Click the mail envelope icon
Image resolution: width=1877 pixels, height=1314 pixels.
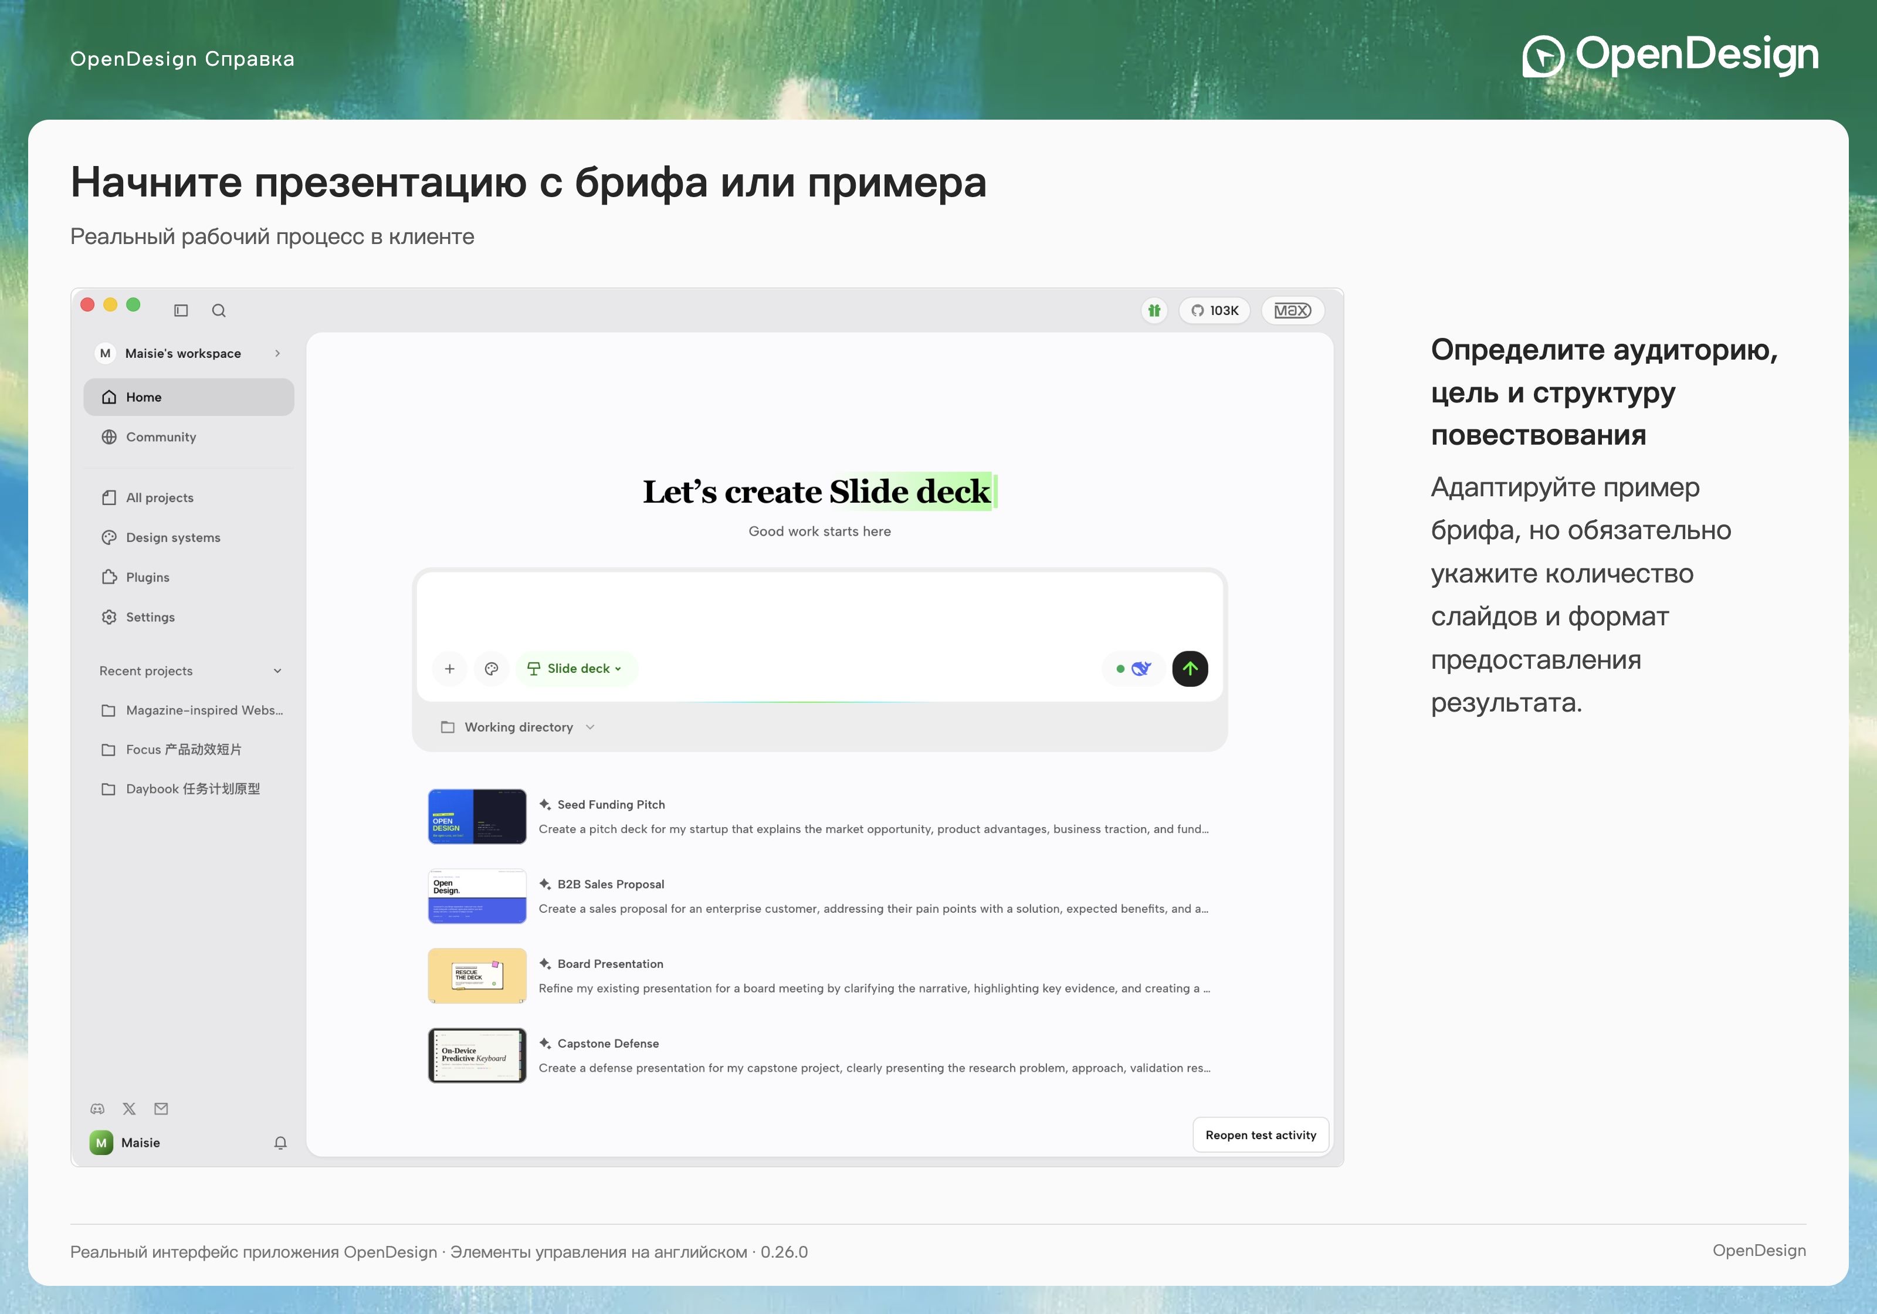point(161,1109)
